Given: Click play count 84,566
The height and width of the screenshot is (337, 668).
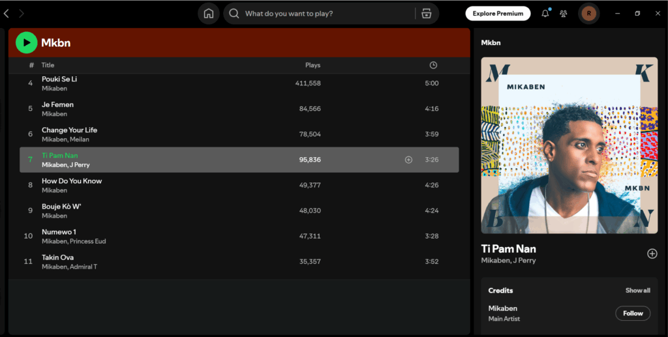Looking at the screenshot, I should (x=310, y=109).
